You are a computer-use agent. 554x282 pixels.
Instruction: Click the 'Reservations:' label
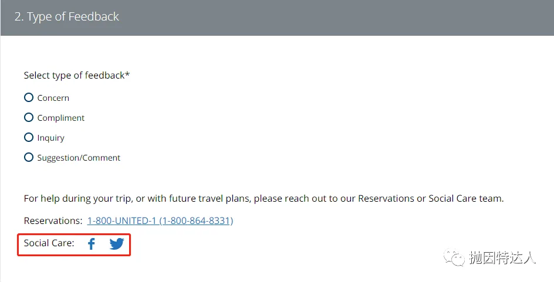(x=53, y=221)
